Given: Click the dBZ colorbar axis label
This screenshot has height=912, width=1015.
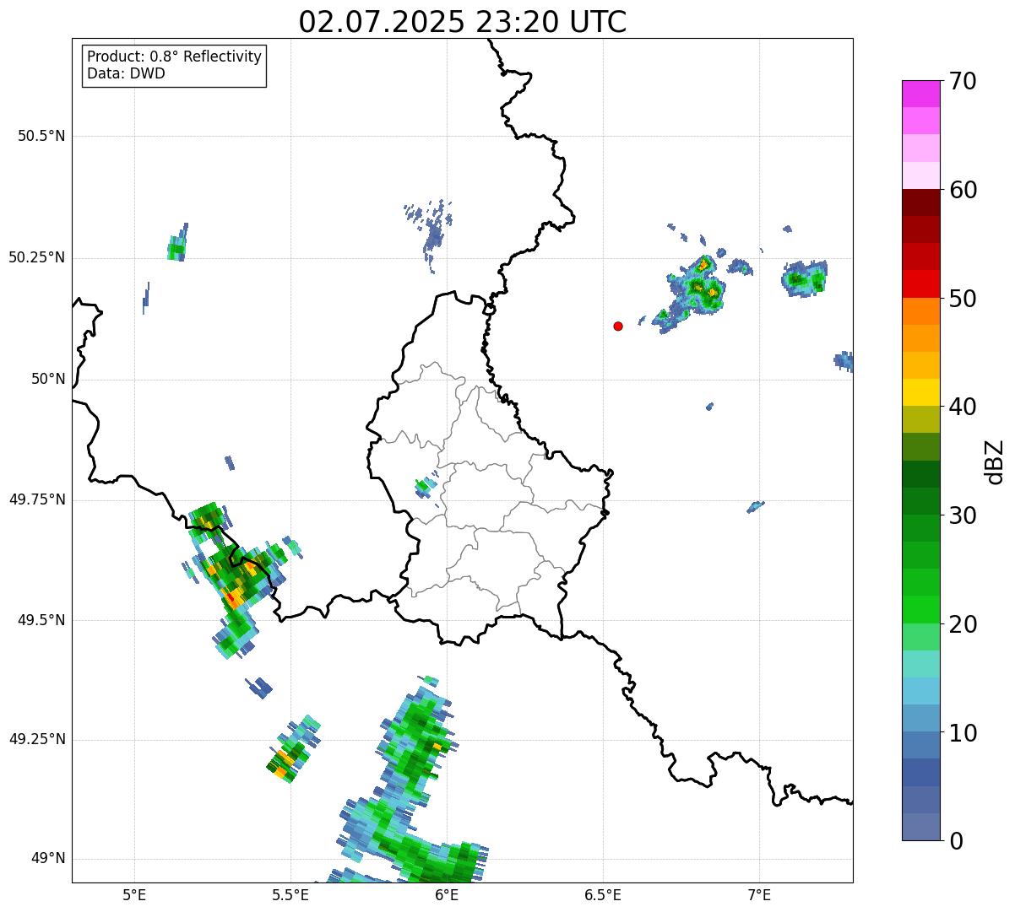Looking at the screenshot, I should (x=995, y=461).
